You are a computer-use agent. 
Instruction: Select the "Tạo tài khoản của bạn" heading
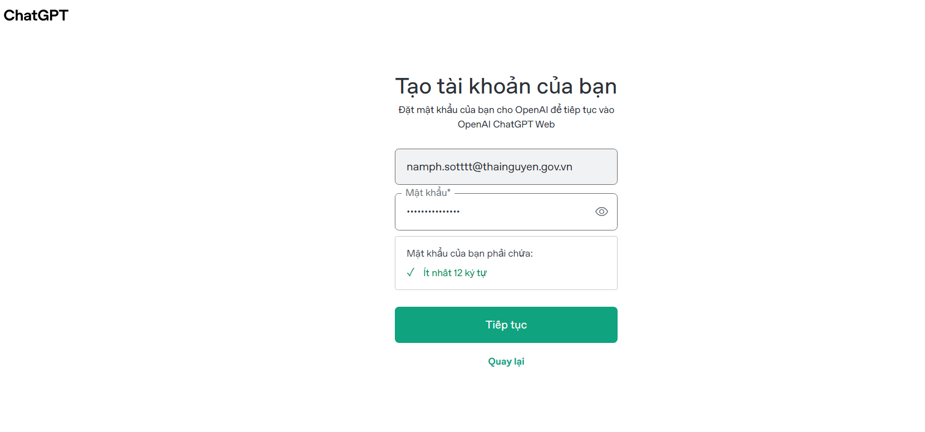pyautogui.click(x=506, y=86)
